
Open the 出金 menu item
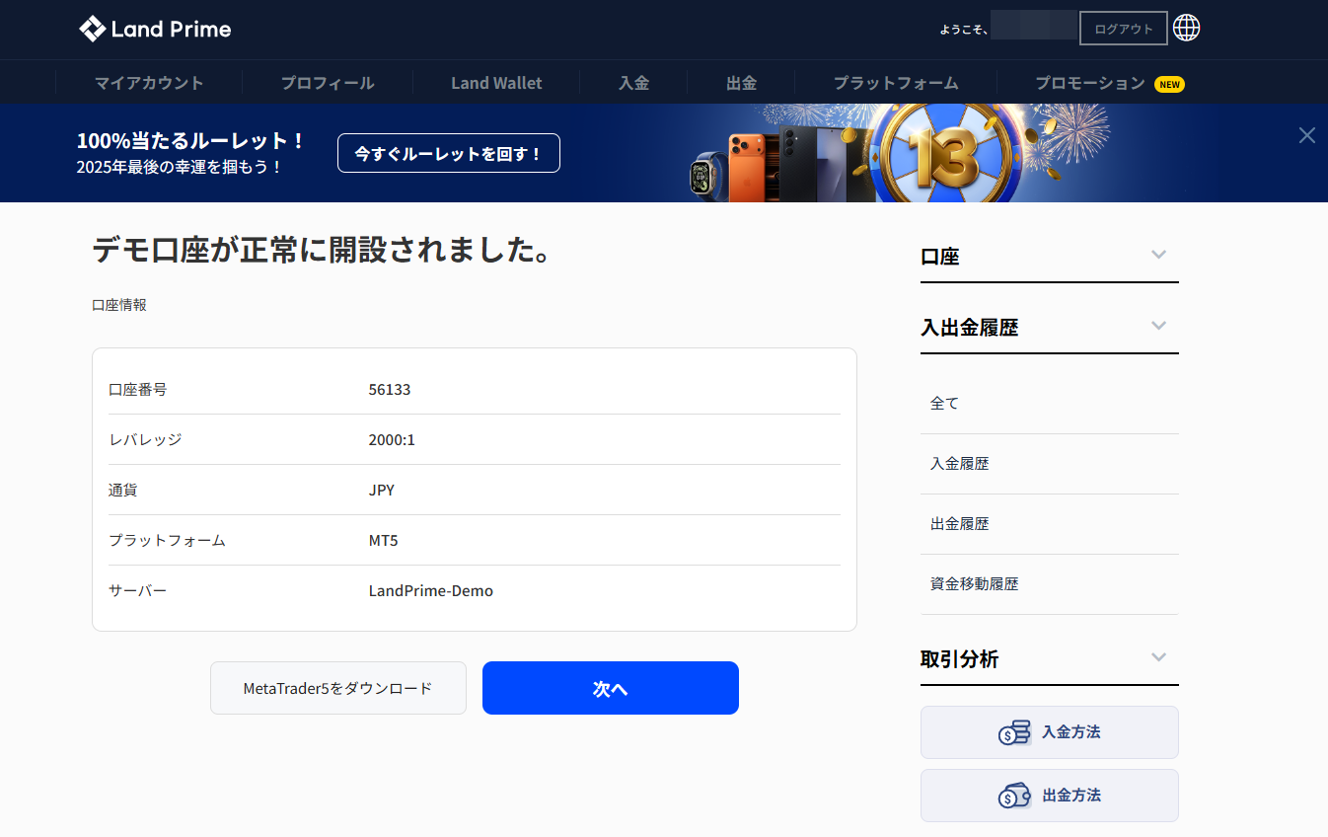(741, 83)
